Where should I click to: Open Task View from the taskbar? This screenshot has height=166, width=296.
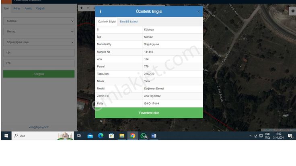(79, 136)
